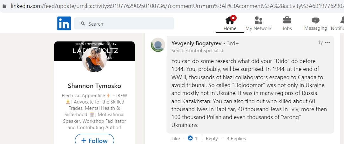Reply to the comment
The image size is (344, 144).
coord(212,139)
